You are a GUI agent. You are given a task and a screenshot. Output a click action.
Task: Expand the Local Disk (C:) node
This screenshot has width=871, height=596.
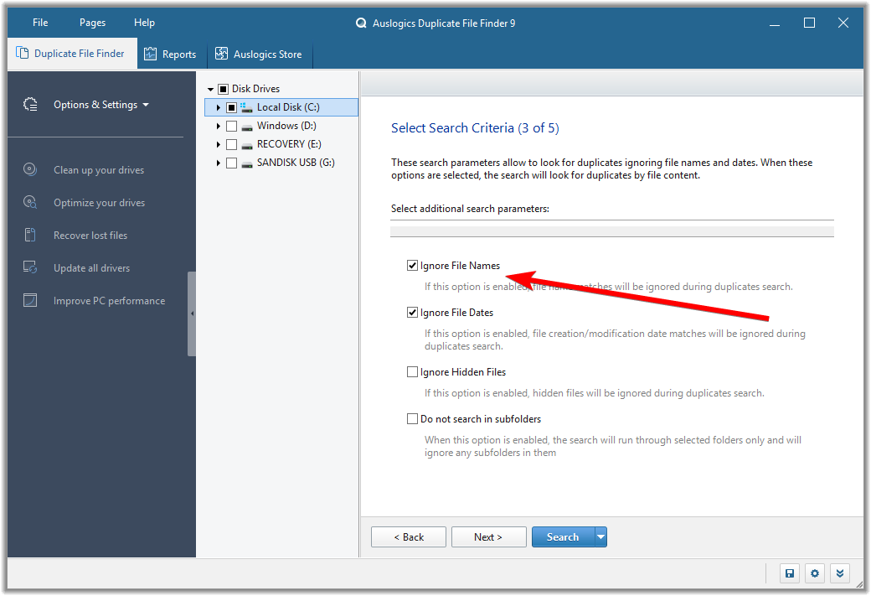tap(219, 107)
